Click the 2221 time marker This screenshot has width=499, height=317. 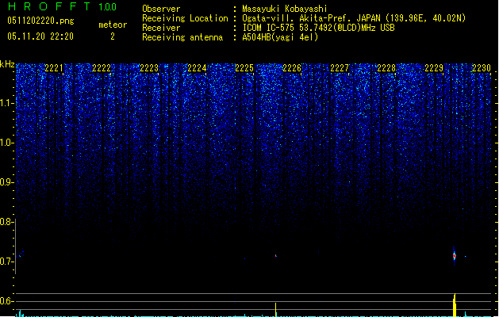(54, 68)
